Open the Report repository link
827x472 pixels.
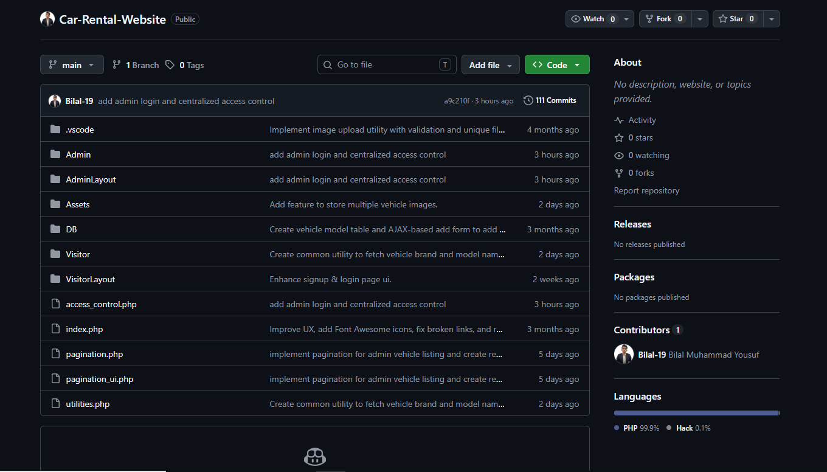(x=646, y=190)
